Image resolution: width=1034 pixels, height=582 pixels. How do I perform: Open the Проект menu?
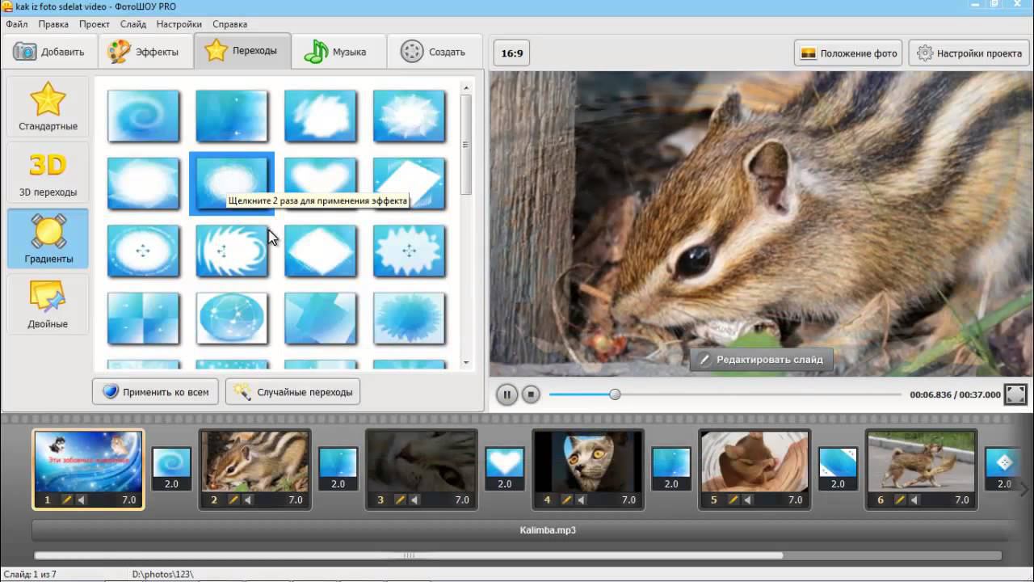(x=95, y=24)
